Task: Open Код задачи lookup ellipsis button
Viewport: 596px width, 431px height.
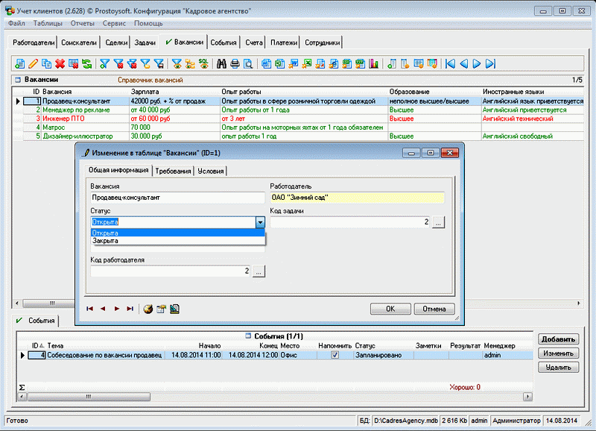Action: pos(438,222)
